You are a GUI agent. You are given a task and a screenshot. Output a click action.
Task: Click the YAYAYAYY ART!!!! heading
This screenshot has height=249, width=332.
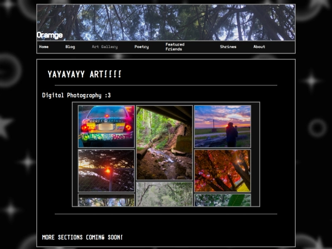point(84,74)
